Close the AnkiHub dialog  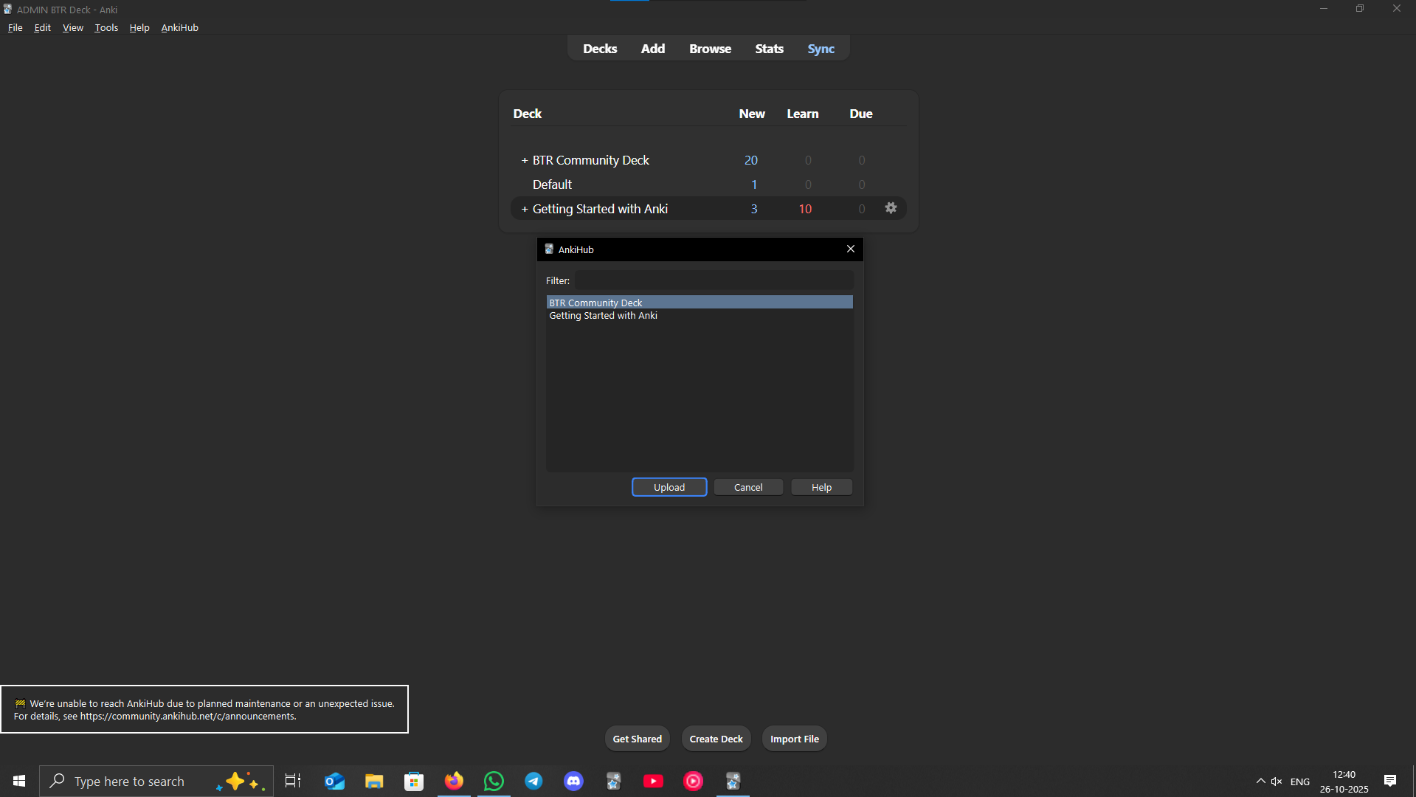tap(850, 249)
